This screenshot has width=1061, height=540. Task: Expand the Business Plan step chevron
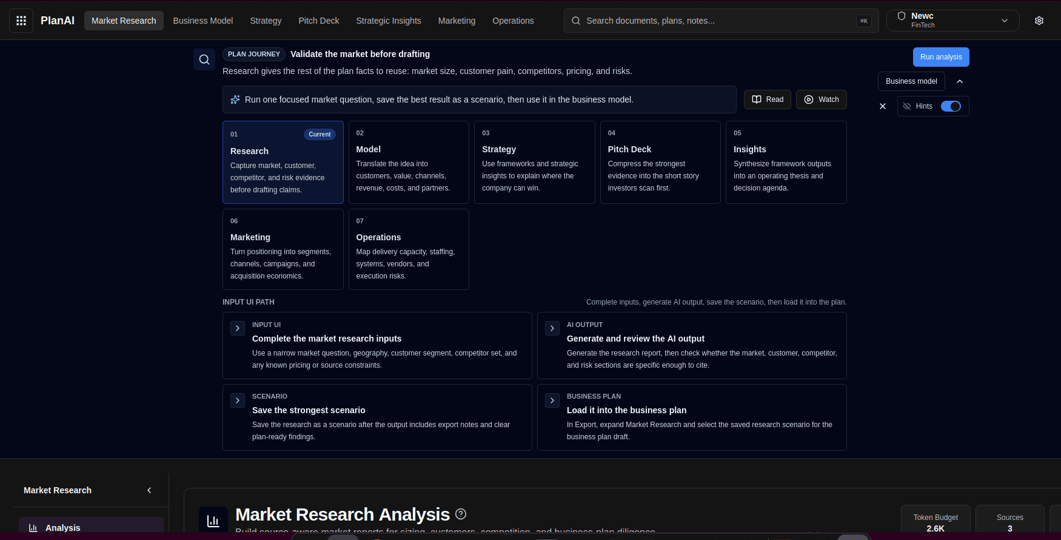pyautogui.click(x=552, y=400)
